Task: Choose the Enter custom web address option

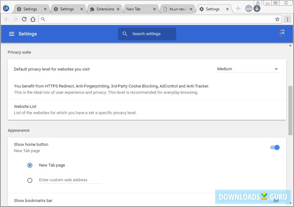Action: pyautogui.click(x=30, y=180)
